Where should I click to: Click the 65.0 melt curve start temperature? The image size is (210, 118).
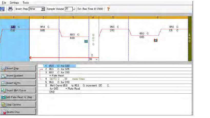pyautogui.click(x=142, y=33)
